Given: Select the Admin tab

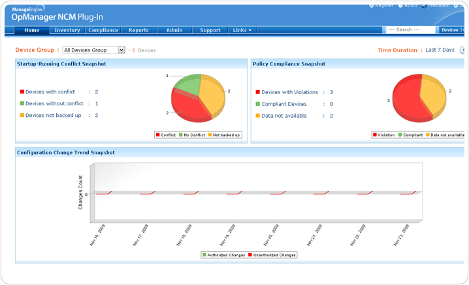Looking at the screenshot, I should (x=174, y=30).
